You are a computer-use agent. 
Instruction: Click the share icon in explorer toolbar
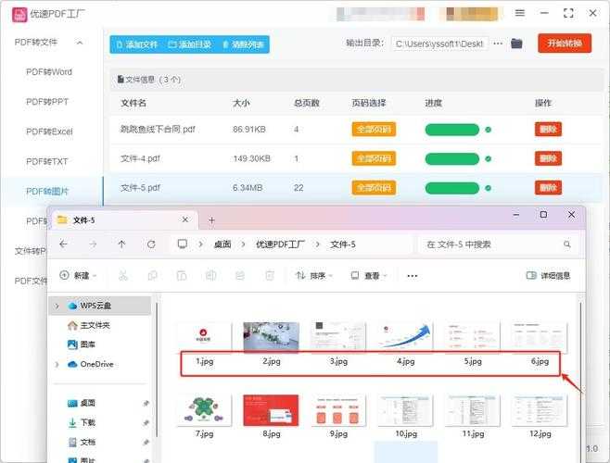tap(240, 276)
